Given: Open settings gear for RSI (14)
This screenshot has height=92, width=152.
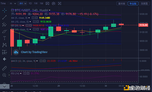Looking at the screenshot, I should (x=25, y=74).
